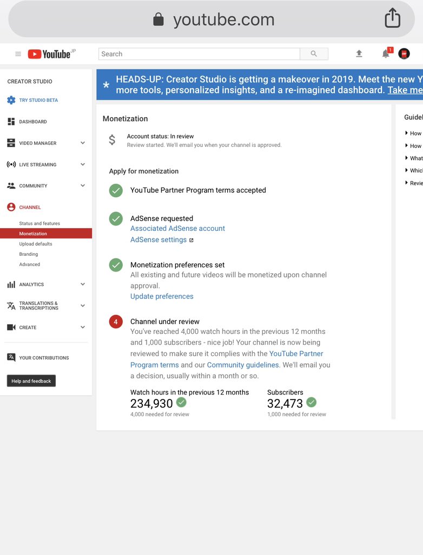Click the external link icon by AdSense settings
423x555 pixels.
pyautogui.click(x=191, y=240)
